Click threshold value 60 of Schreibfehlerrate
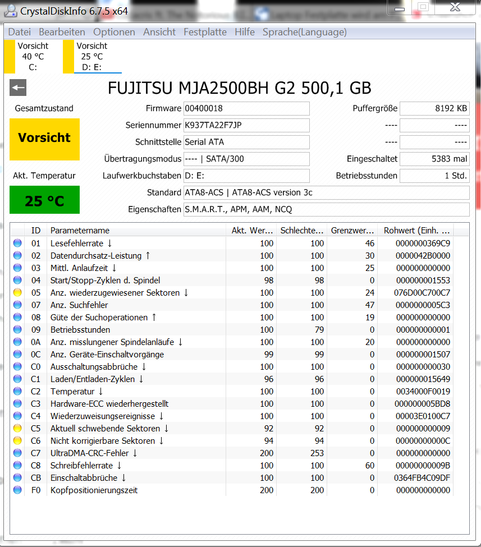481x547 pixels. pos(370,465)
